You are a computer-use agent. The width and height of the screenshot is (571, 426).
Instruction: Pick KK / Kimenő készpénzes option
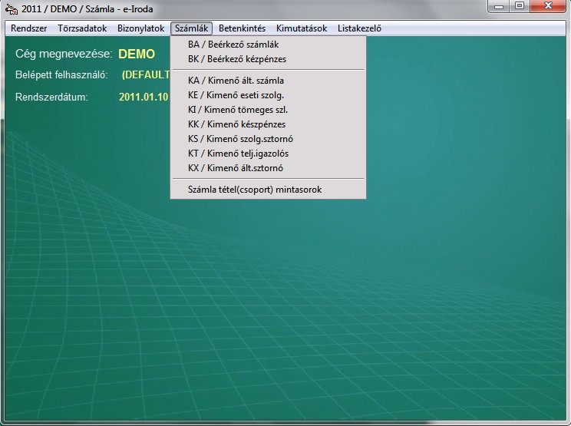236,124
